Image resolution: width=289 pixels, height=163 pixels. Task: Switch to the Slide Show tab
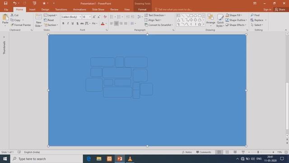click(98, 10)
